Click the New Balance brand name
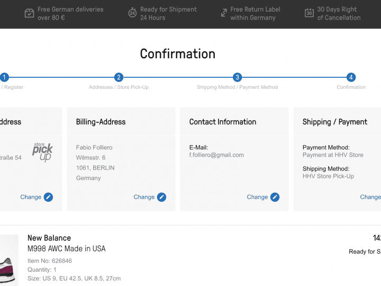The image size is (381, 286). 49,238
